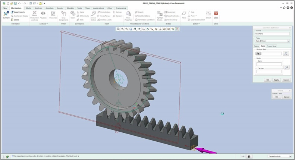Viewport: 295px width, 160px height.
Task: Click the red Close icon in ribbon
Action: (216, 14)
